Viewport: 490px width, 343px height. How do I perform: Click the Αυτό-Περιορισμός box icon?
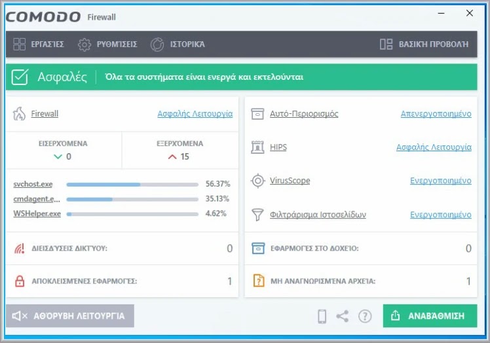click(x=257, y=114)
